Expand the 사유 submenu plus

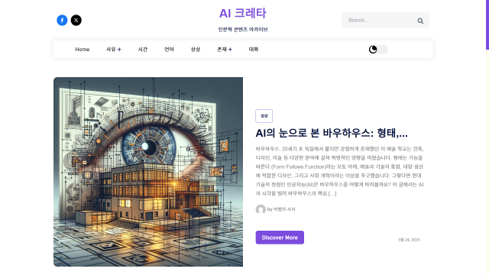119,49
